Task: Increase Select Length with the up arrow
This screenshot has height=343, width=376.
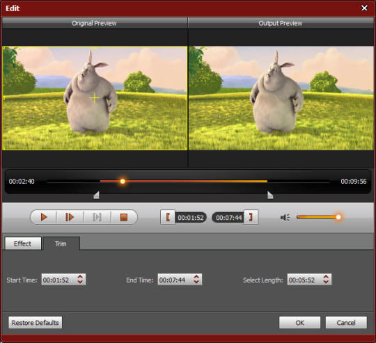Action: pyautogui.click(x=326, y=277)
